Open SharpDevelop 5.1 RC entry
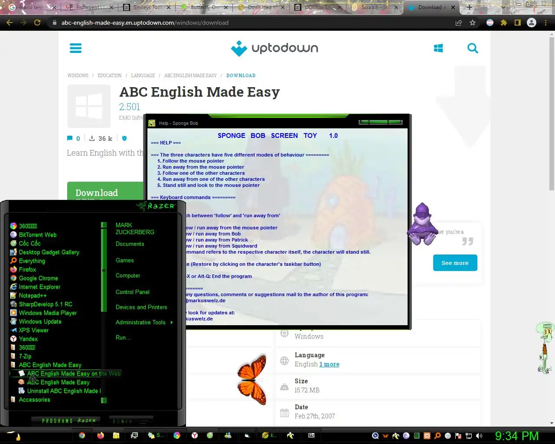 46,304
